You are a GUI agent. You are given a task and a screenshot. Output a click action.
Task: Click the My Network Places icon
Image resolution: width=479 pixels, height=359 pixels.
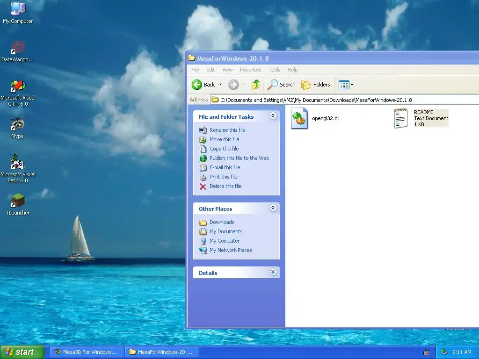point(203,251)
